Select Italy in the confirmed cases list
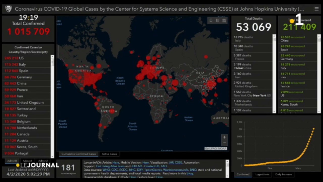Viewport: 323px width, 182px height. point(26,64)
